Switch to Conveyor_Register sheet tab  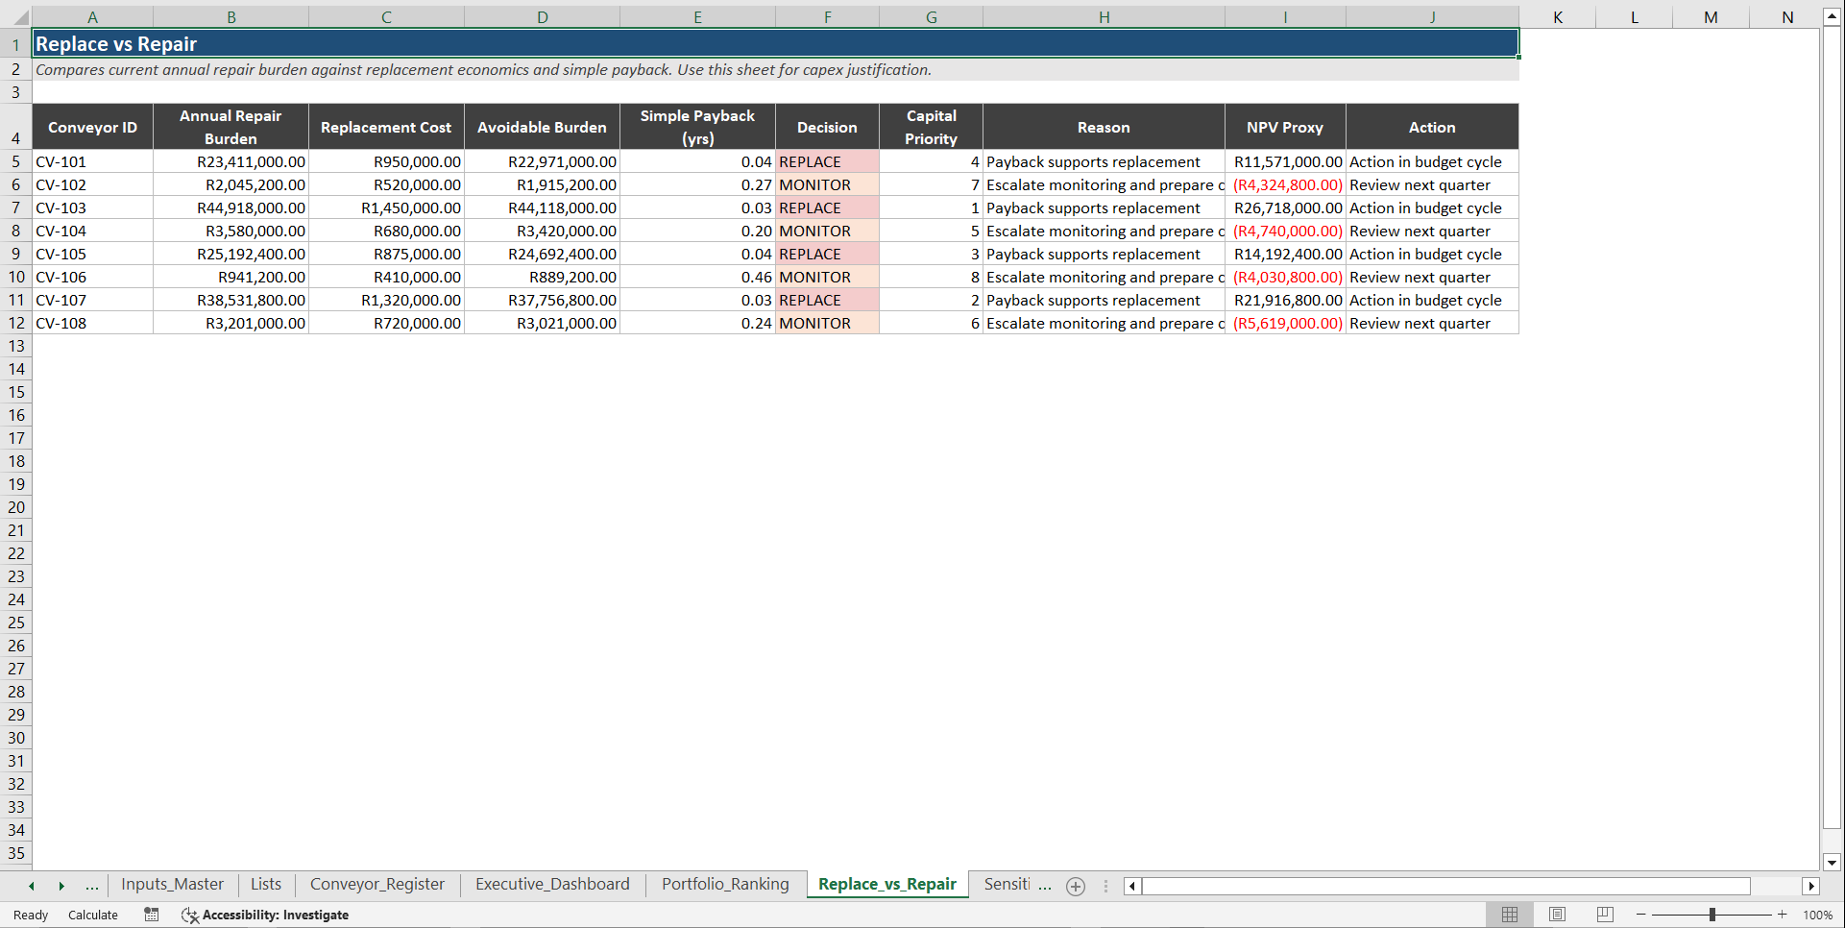376,884
